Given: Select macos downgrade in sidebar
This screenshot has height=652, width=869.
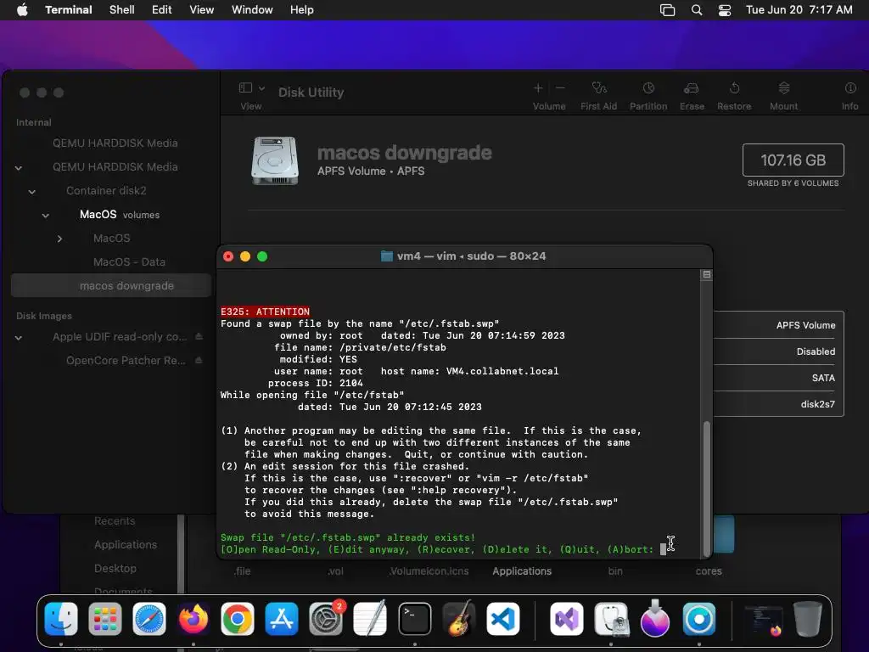Looking at the screenshot, I should 111,285.
